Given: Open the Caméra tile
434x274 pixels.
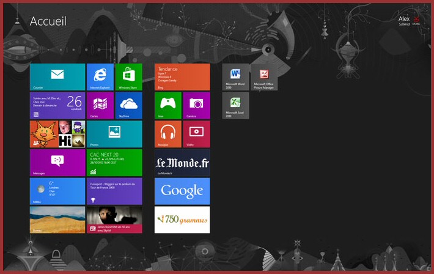Looking at the screenshot, I should click(196, 106).
